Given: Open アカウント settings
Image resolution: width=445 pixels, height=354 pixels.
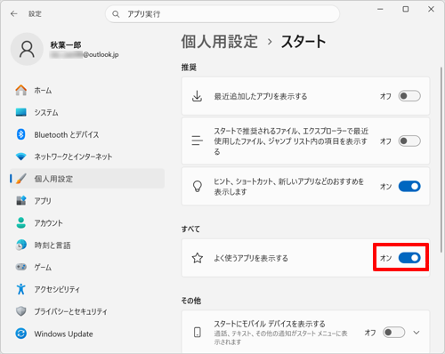Looking at the screenshot, I should coord(87,222).
